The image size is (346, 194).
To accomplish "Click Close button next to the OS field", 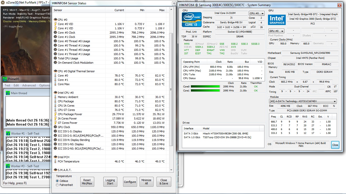I will point(335,145).
